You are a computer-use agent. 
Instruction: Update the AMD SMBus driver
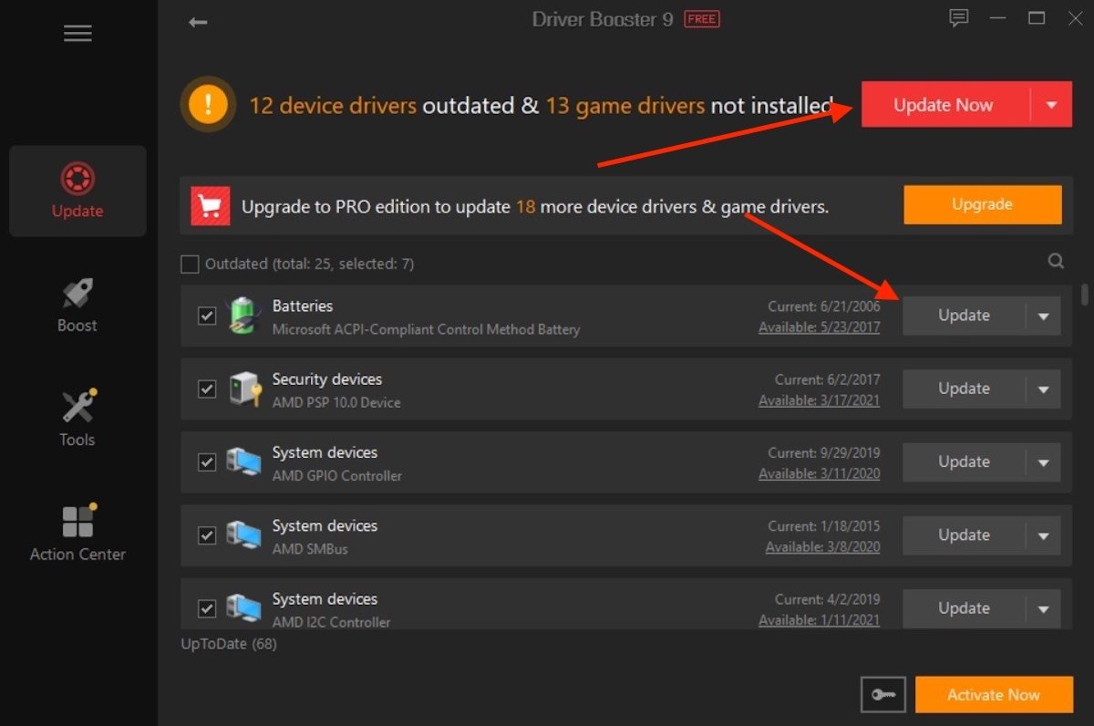(x=965, y=534)
